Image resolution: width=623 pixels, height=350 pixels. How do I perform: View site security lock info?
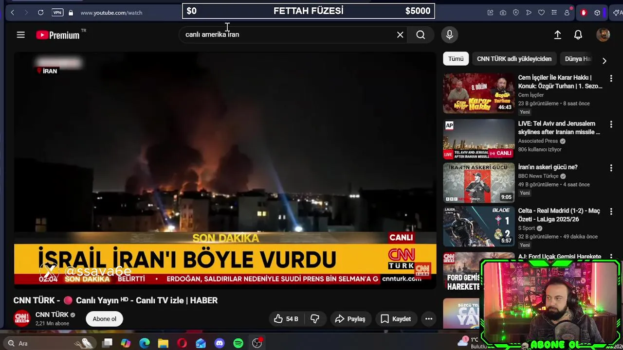(71, 13)
